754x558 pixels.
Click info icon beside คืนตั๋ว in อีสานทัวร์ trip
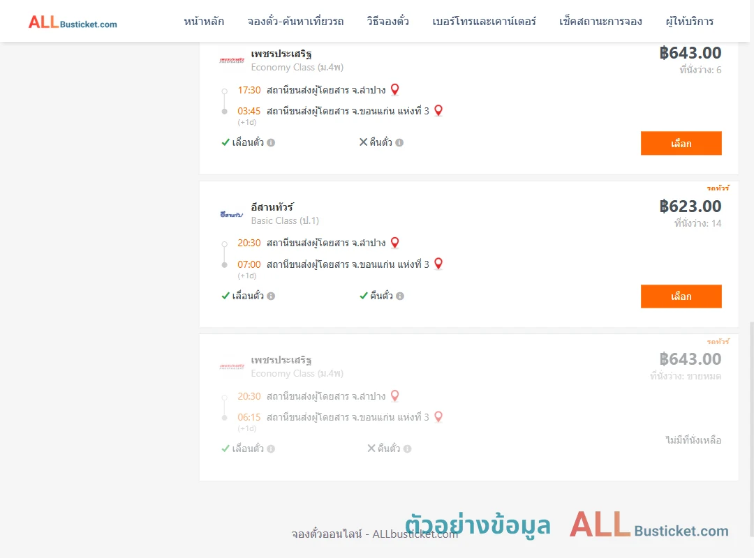pos(399,296)
